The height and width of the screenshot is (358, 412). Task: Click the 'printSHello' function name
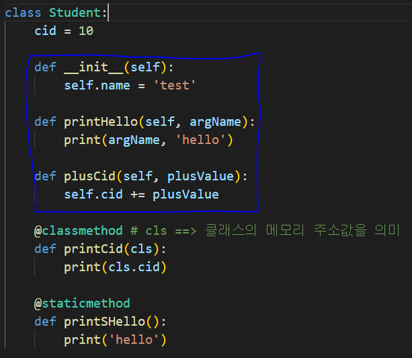(x=105, y=322)
